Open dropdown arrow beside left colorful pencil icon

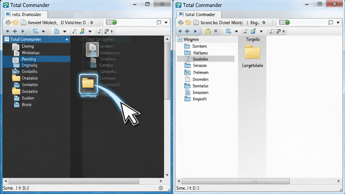point(90,31)
